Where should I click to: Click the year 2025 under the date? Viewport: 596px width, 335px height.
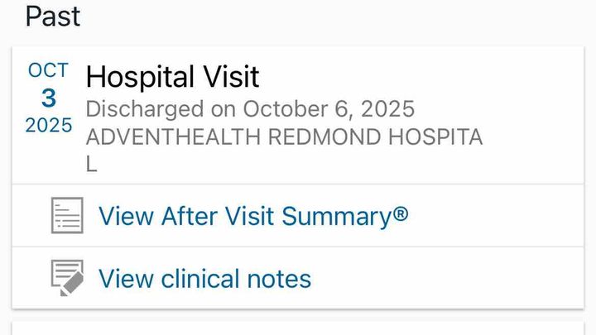[x=49, y=126]
